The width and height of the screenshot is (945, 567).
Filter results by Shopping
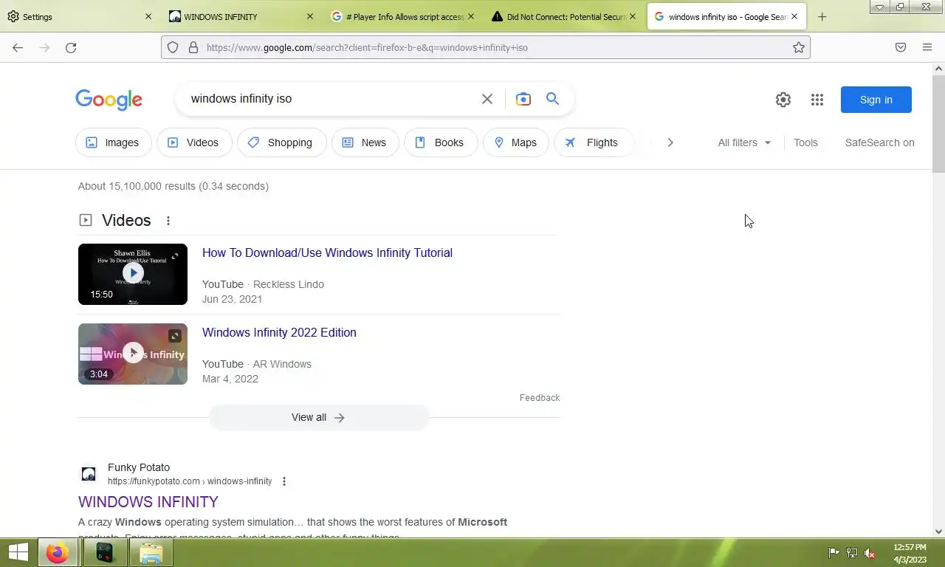[281, 142]
